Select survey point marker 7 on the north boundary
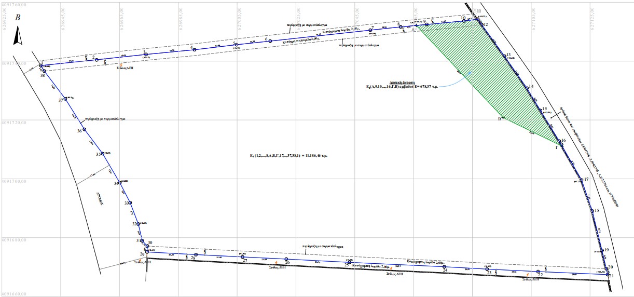This screenshot has height=297, width=634. [370, 31]
